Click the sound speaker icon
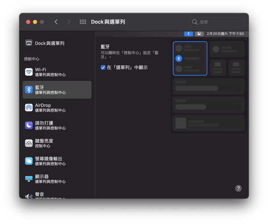Image resolution: width=268 pixels, height=224 pixels. tap(29, 196)
